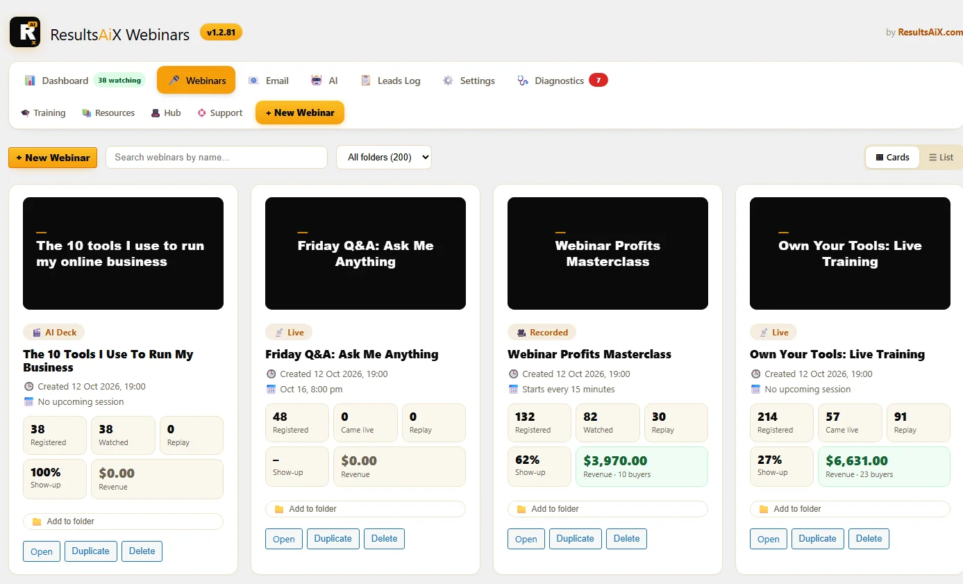Open the Support lifebuoy link

coord(220,112)
